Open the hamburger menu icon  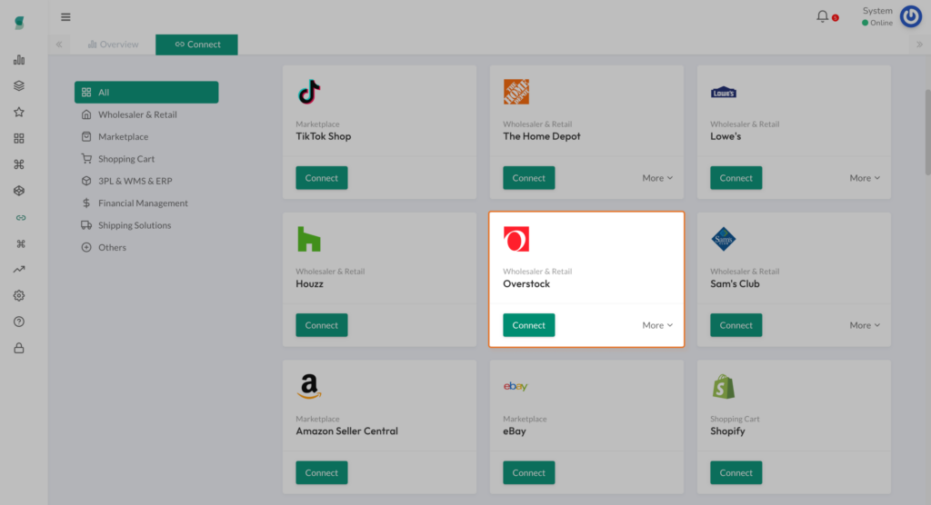(x=65, y=16)
